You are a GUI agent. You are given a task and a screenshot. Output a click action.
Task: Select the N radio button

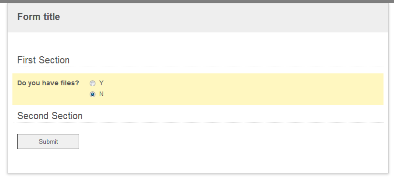[93, 94]
